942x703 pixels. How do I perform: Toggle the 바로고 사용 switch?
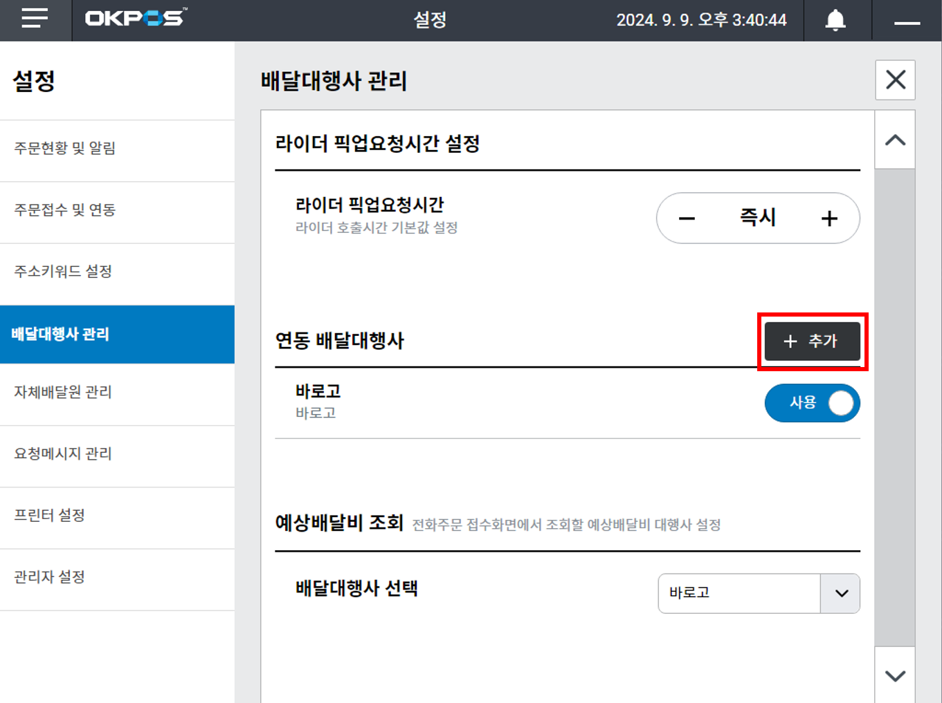tap(812, 403)
